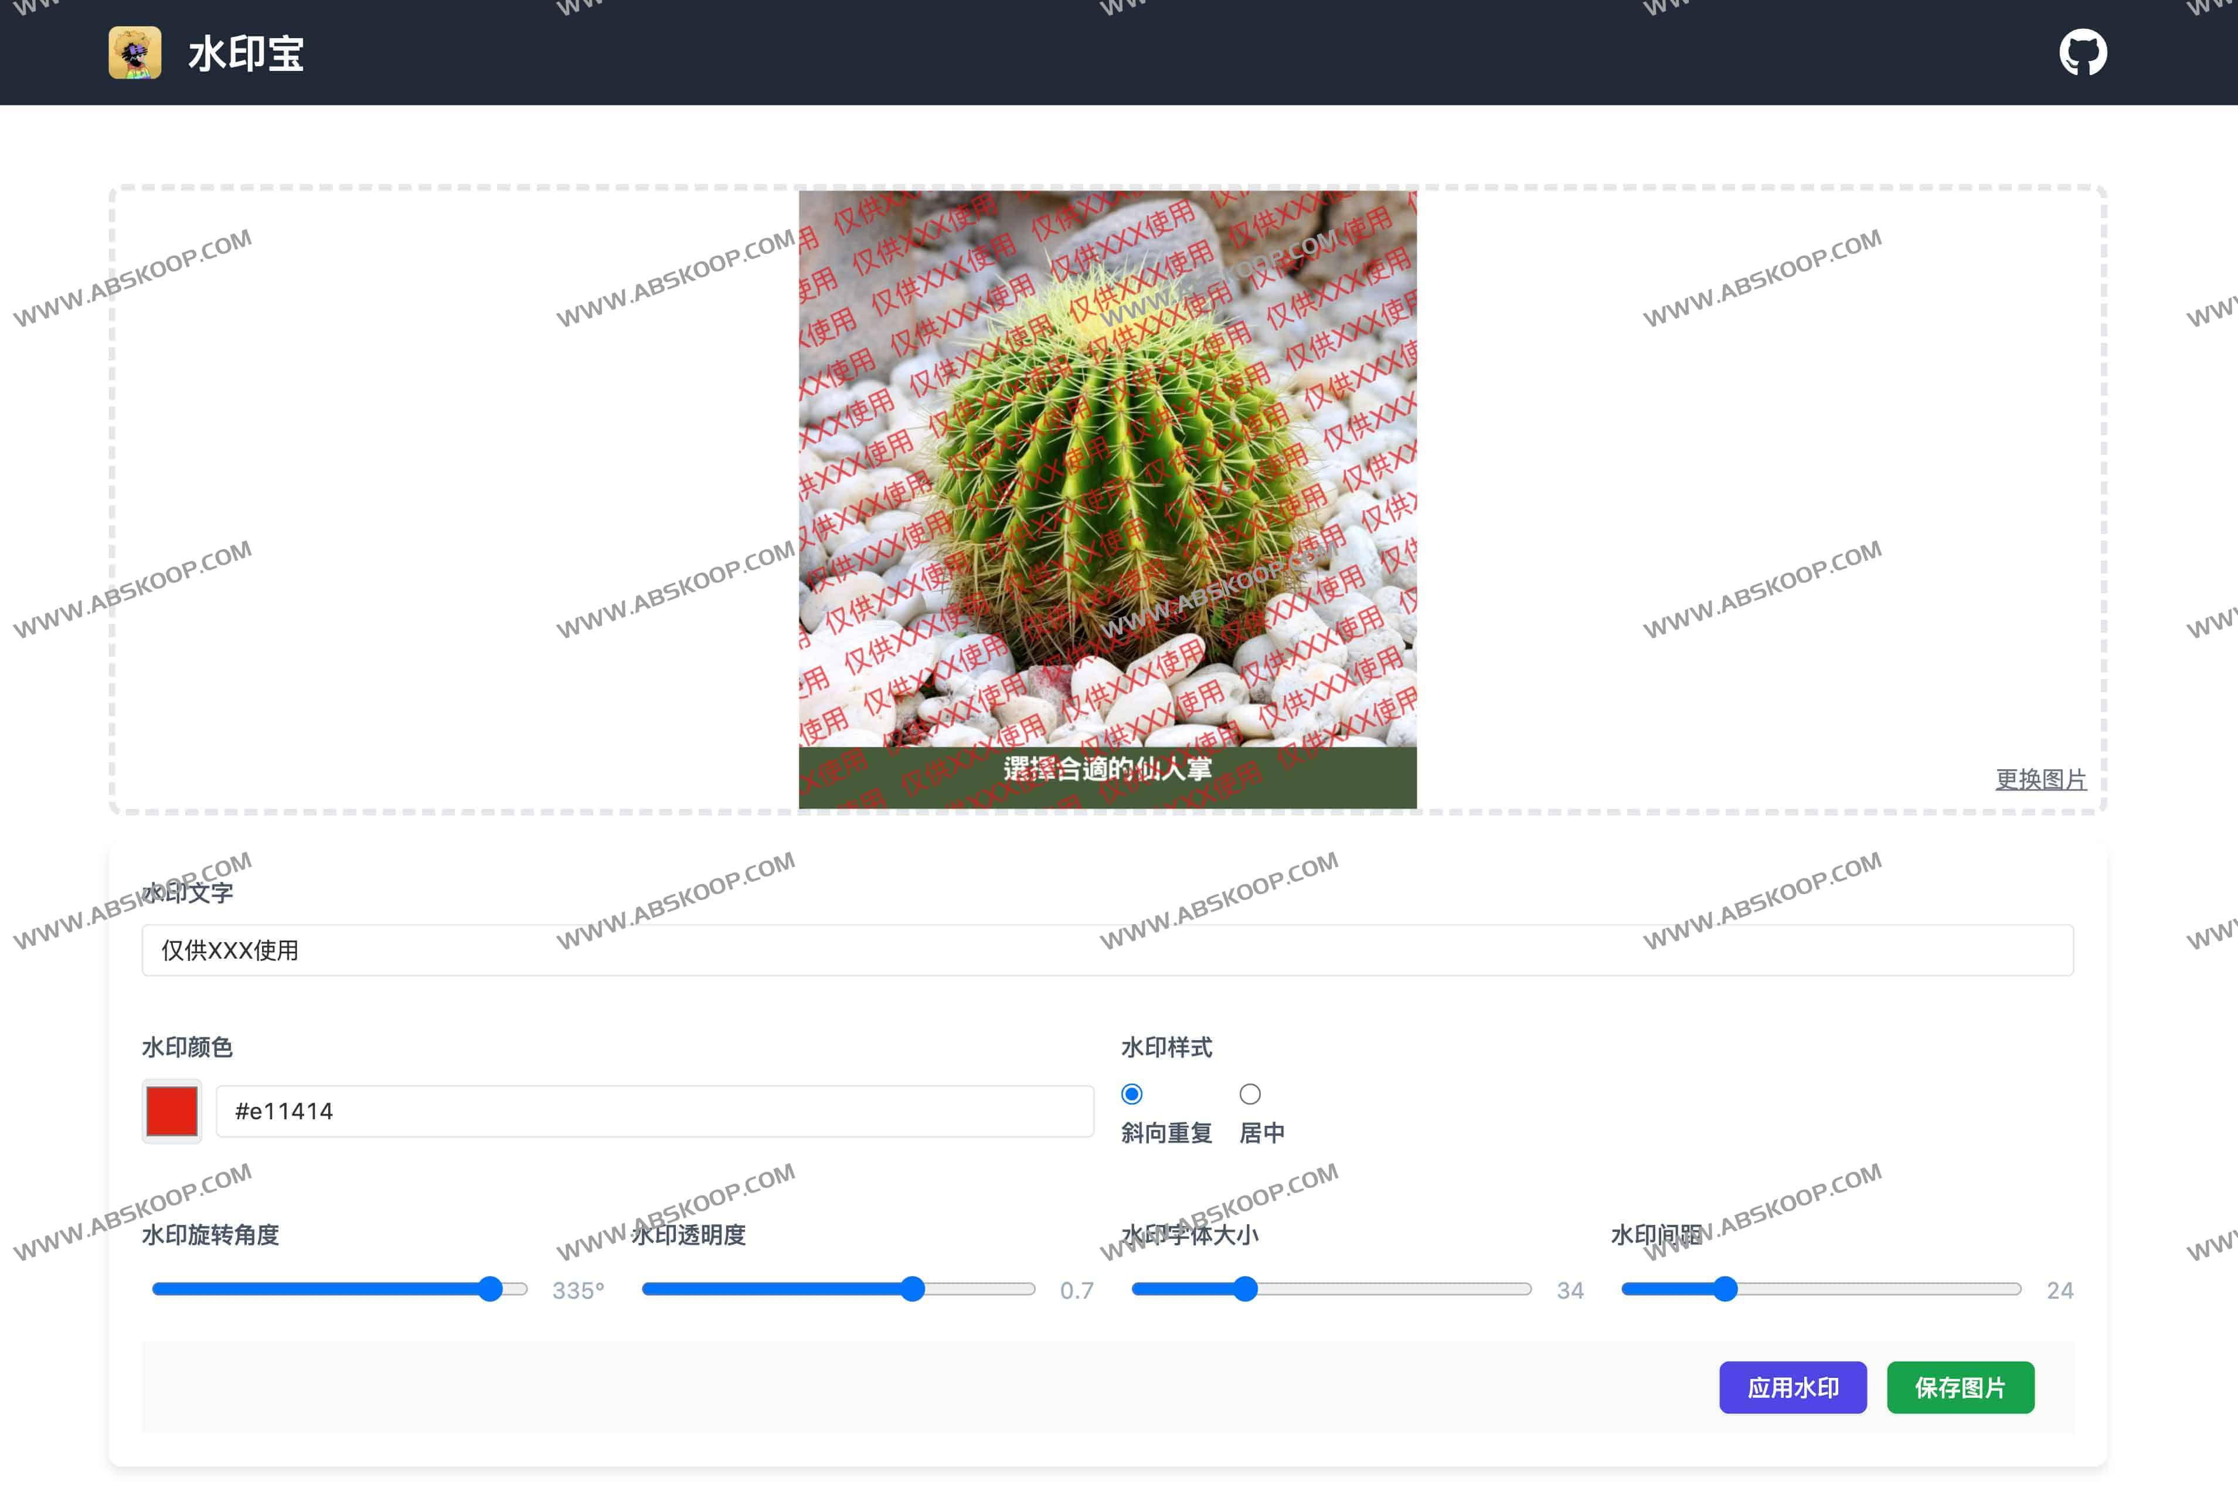This screenshot has height=1501, width=2238.
Task: Click the 水印透明度 slider handle
Action: tap(913, 1289)
